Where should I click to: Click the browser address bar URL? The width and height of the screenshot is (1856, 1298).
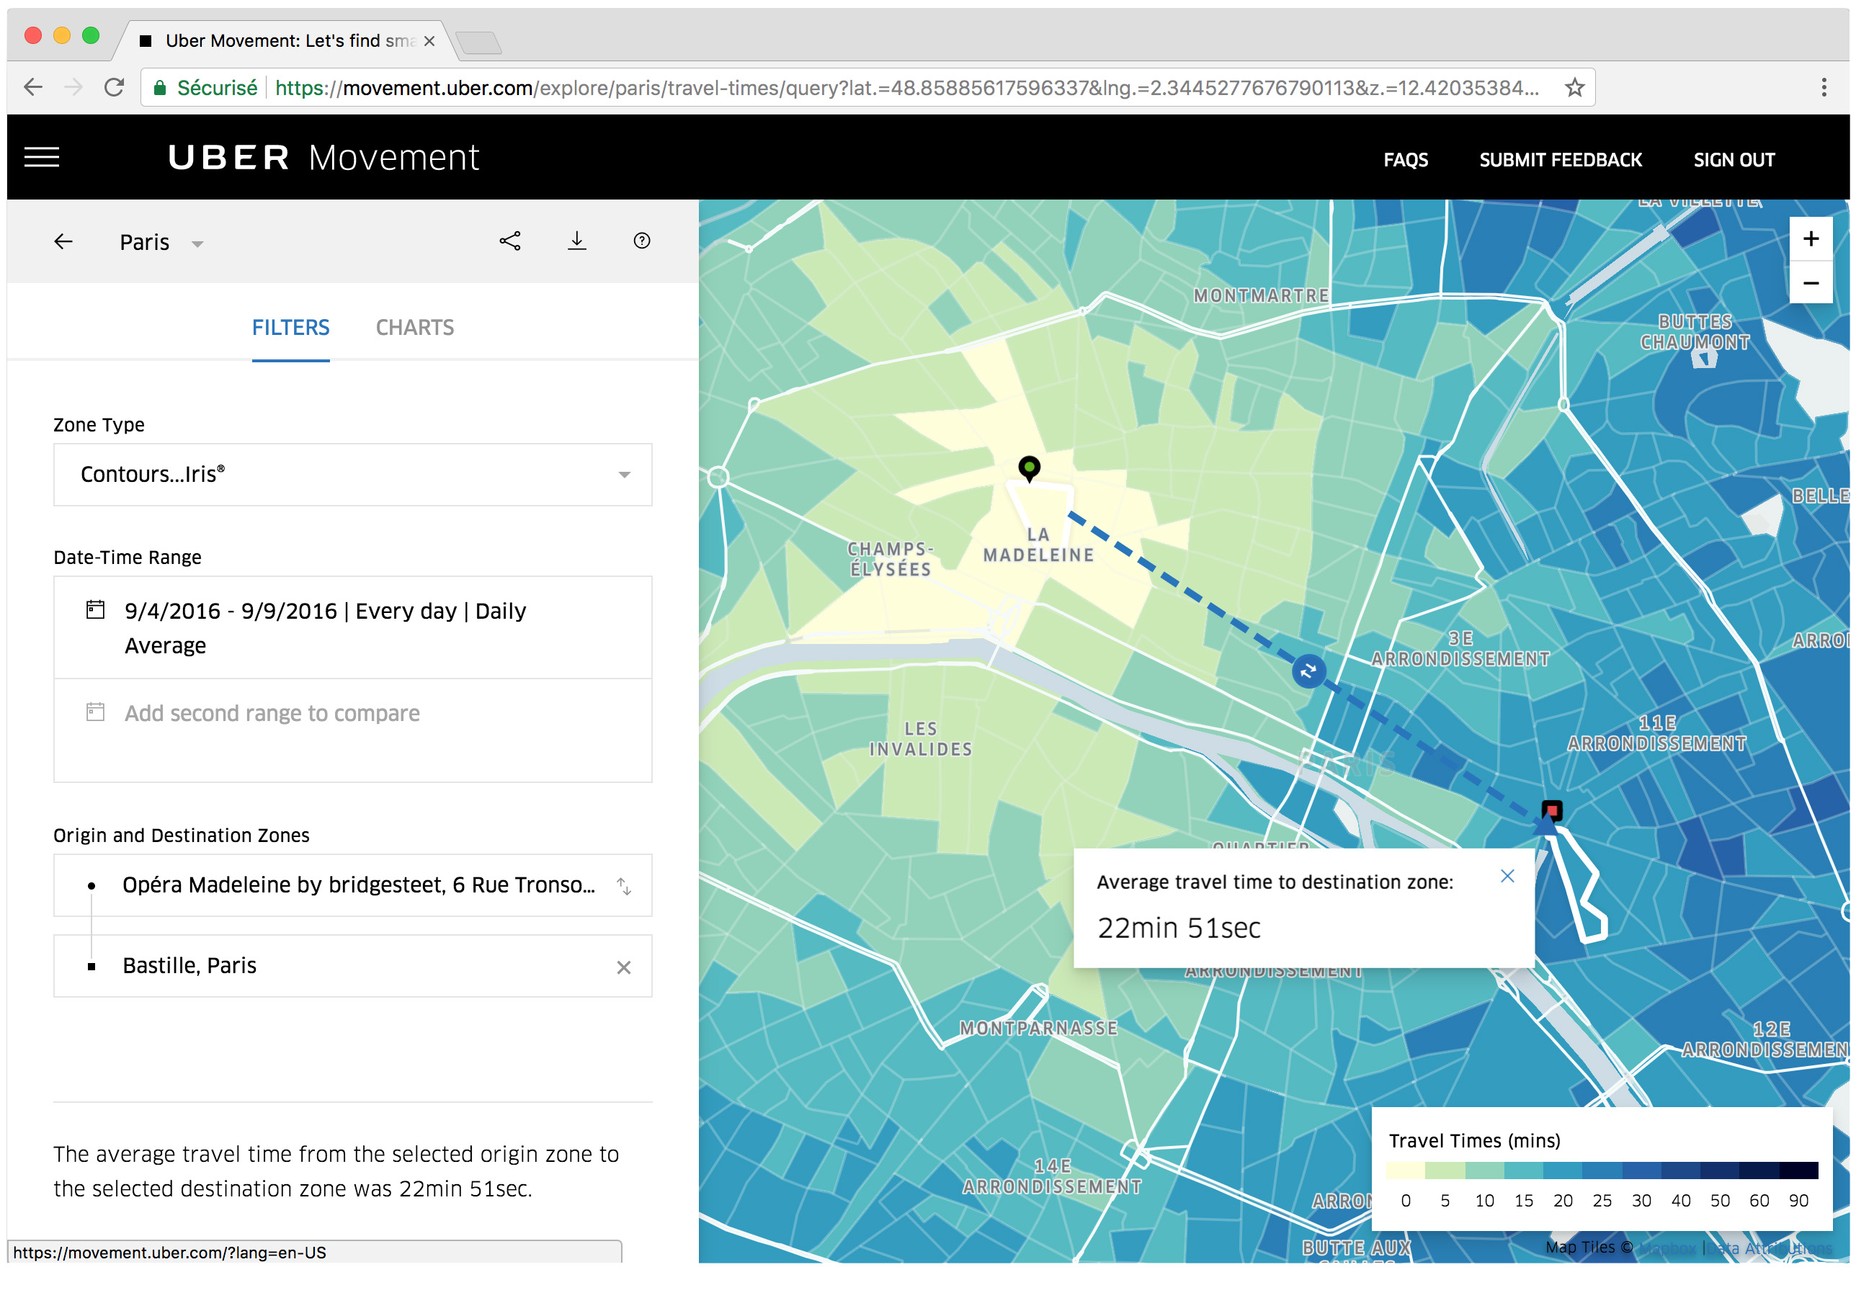click(x=907, y=87)
